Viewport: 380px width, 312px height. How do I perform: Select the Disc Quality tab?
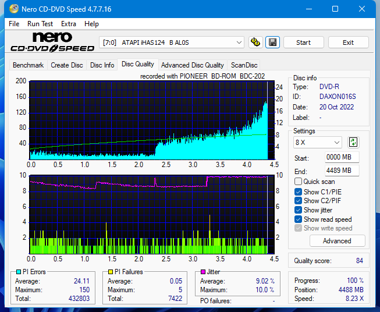pyautogui.click(x=138, y=64)
